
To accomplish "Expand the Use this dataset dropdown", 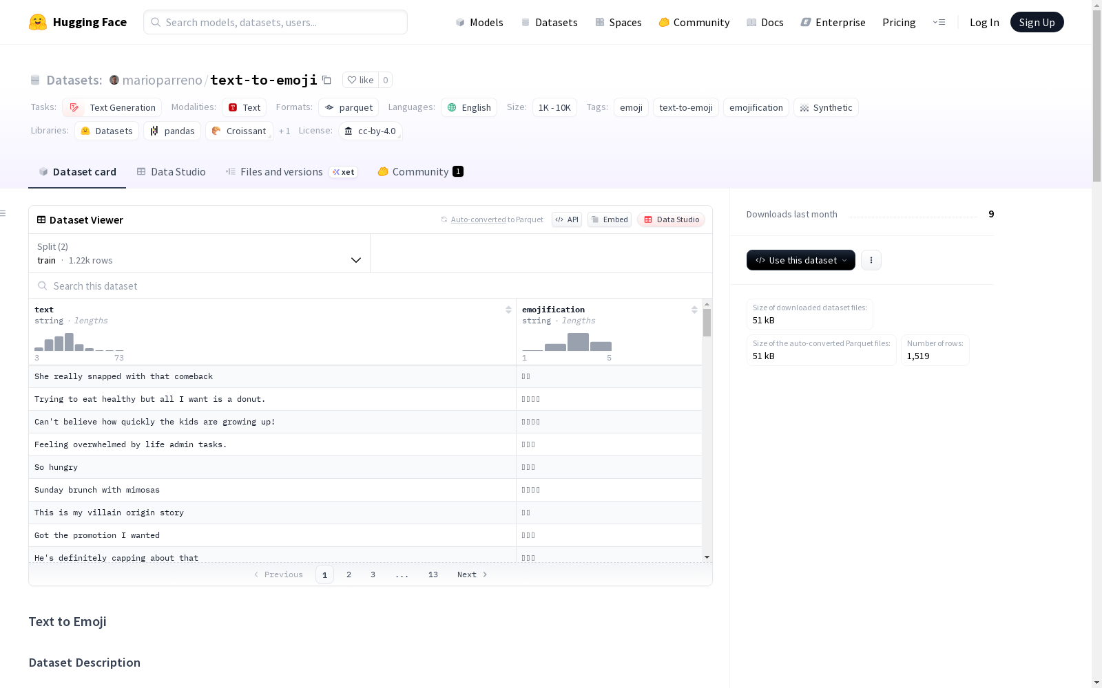I will pyautogui.click(x=800, y=260).
